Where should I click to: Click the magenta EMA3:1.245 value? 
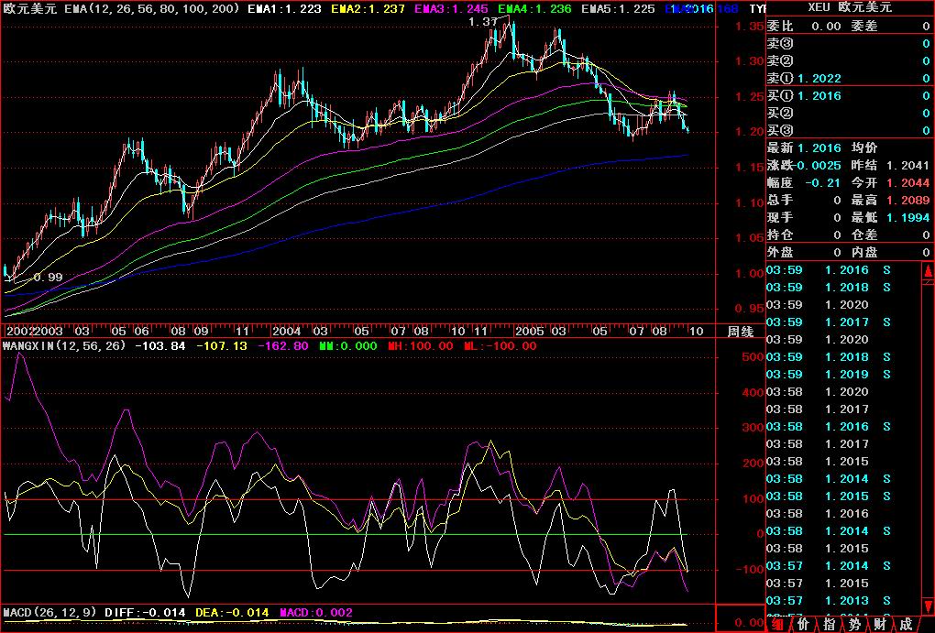point(451,9)
